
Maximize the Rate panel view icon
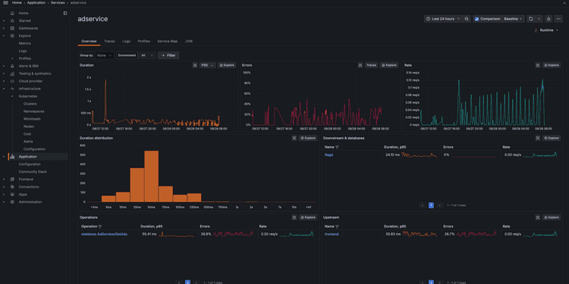537,65
